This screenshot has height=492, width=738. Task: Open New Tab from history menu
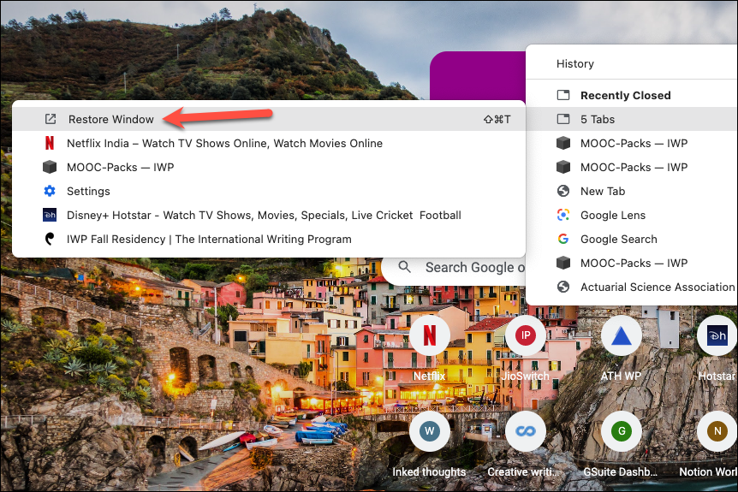pyautogui.click(x=632, y=192)
